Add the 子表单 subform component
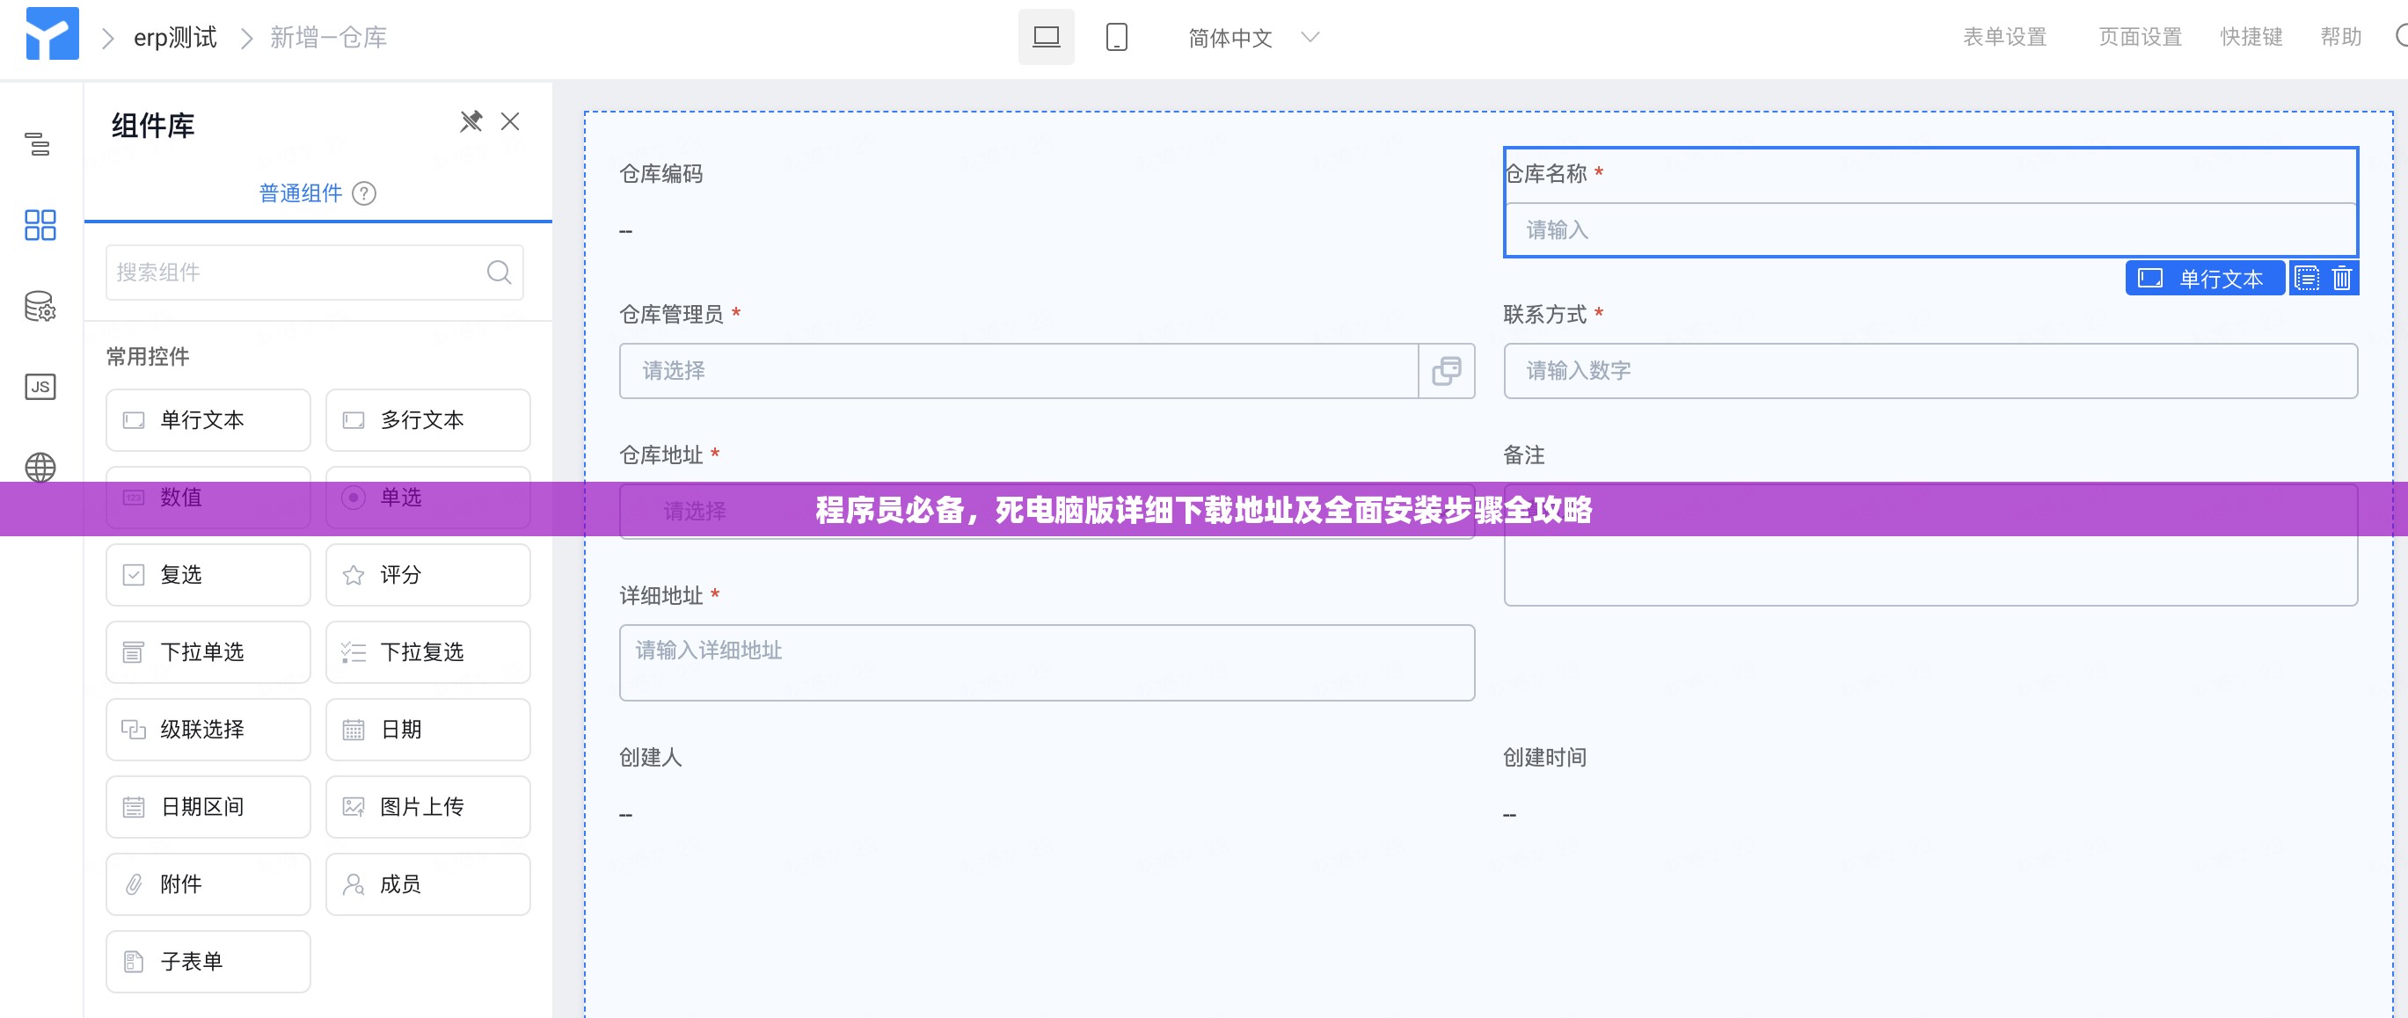This screenshot has height=1018, width=2408. pyautogui.click(x=208, y=962)
